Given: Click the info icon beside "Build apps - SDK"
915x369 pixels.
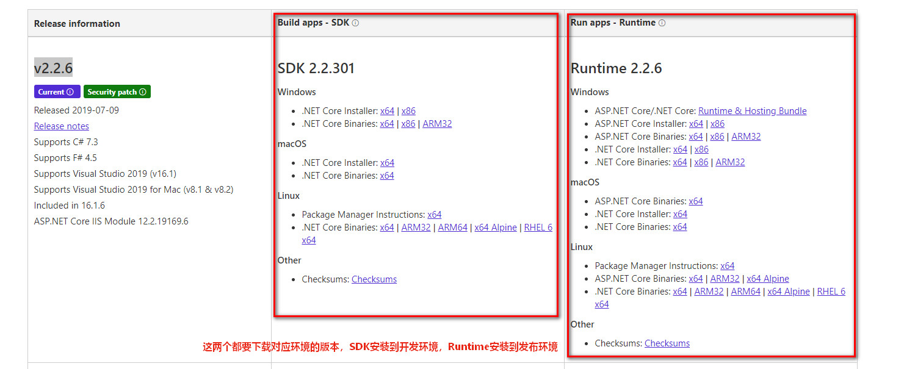Looking at the screenshot, I should [356, 22].
